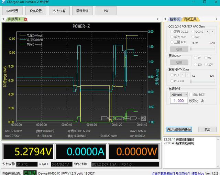Switch to the 测试工具 test tools tab
The image size is (220, 175).
click(x=190, y=19)
